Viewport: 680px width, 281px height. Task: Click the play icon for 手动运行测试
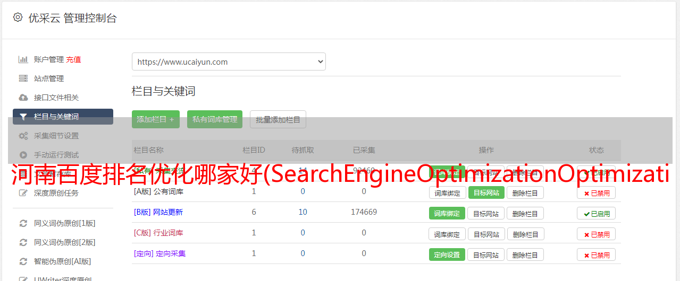(x=23, y=155)
